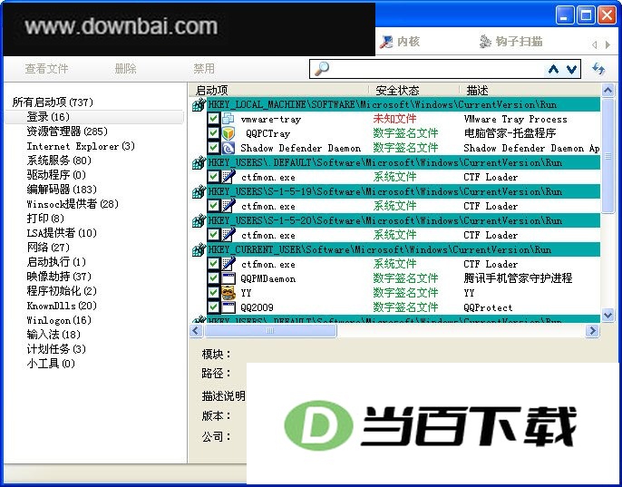Select 登录 (16) category
622x487 pixels.
[x=47, y=117]
